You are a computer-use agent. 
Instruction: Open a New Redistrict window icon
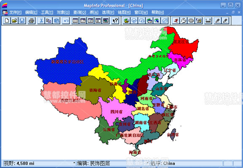tap(106, 21)
